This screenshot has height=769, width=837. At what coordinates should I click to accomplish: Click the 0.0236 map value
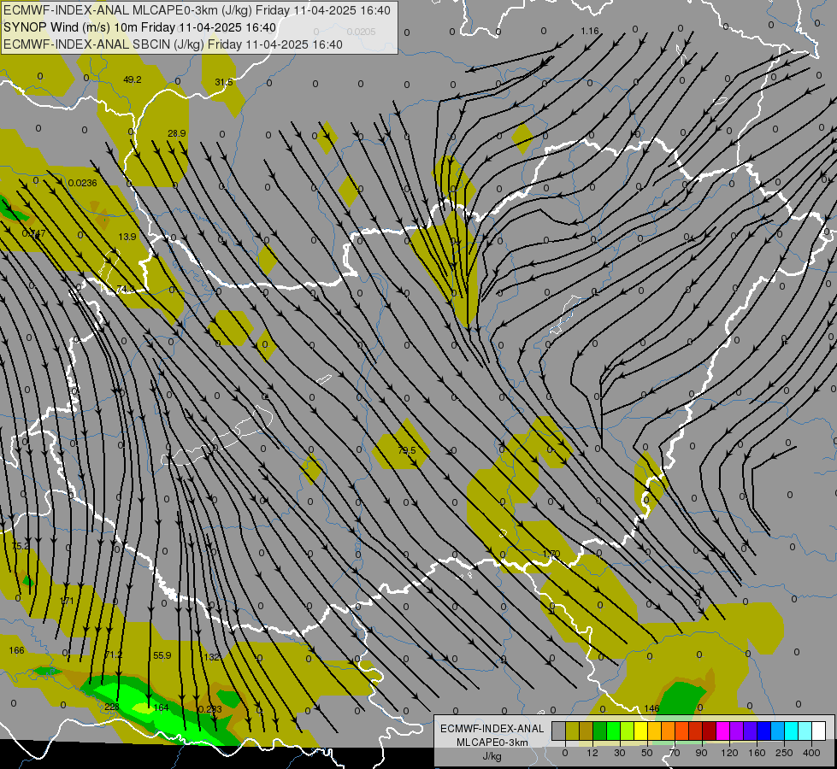click(x=83, y=183)
